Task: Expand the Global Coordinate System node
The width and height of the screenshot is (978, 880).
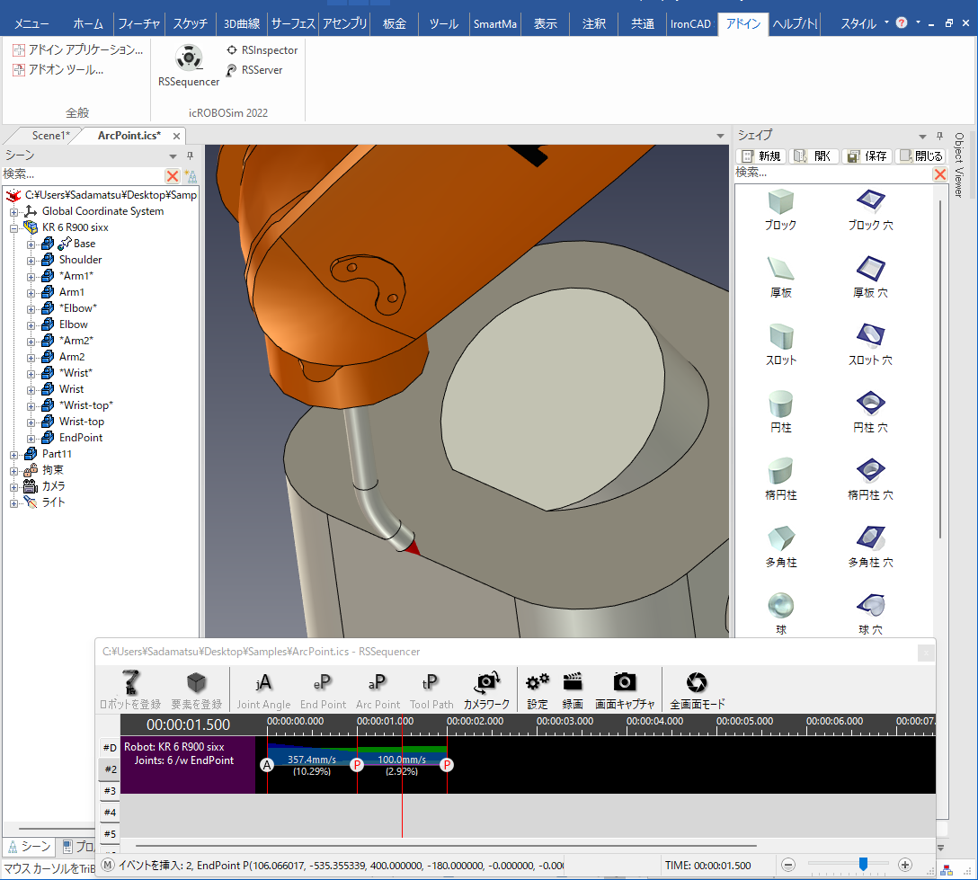Action: (14, 212)
